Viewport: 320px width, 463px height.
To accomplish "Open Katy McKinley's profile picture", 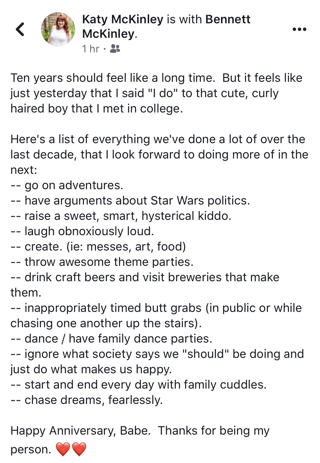I will [58, 29].
